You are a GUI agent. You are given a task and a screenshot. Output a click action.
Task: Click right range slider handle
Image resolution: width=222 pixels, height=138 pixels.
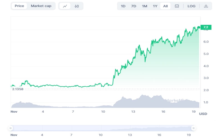click(193, 128)
